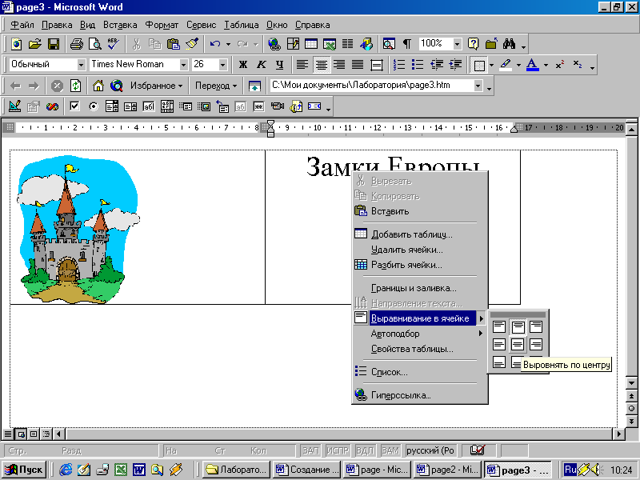Decrease the paragraph indent

(437, 65)
